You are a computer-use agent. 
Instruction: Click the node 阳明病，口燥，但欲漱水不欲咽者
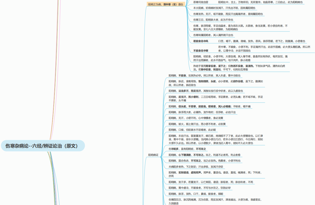(x=192, y=130)
